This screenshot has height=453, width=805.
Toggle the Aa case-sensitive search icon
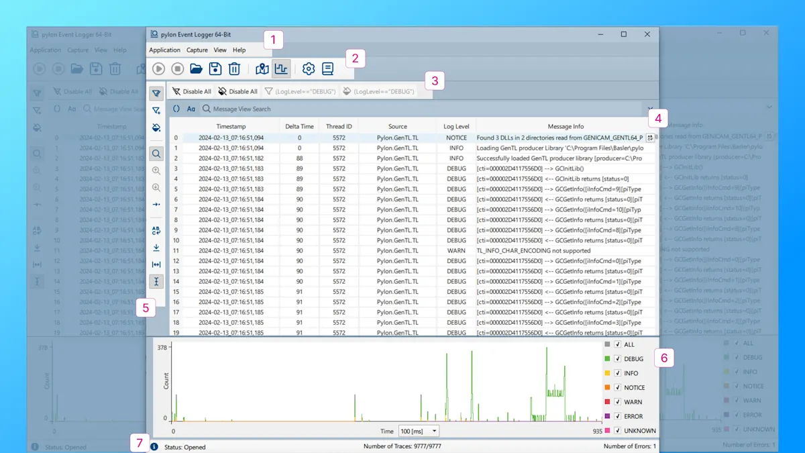(x=191, y=109)
